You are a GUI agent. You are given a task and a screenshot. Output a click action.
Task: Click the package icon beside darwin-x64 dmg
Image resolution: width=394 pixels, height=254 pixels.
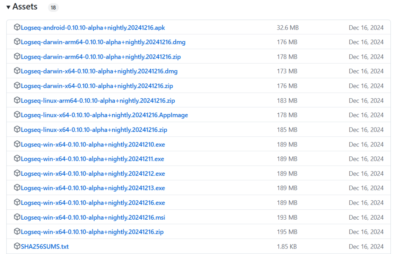click(x=17, y=71)
